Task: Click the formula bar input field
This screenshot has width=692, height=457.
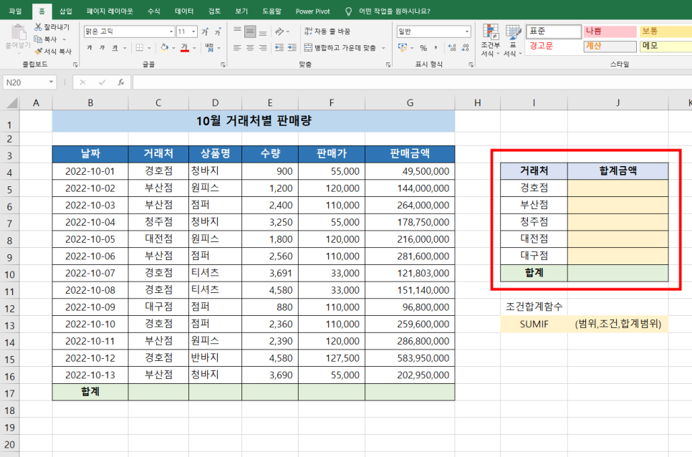Action: tap(412, 82)
